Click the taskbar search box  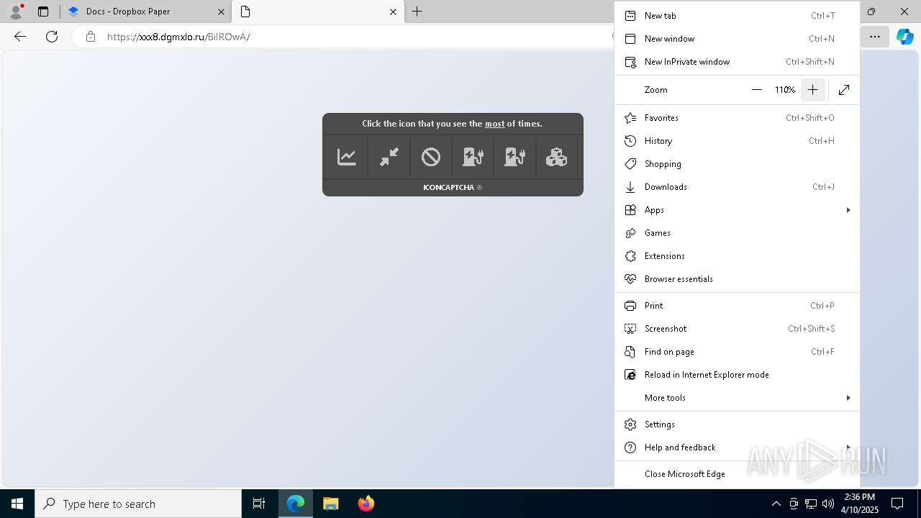point(138,504)
